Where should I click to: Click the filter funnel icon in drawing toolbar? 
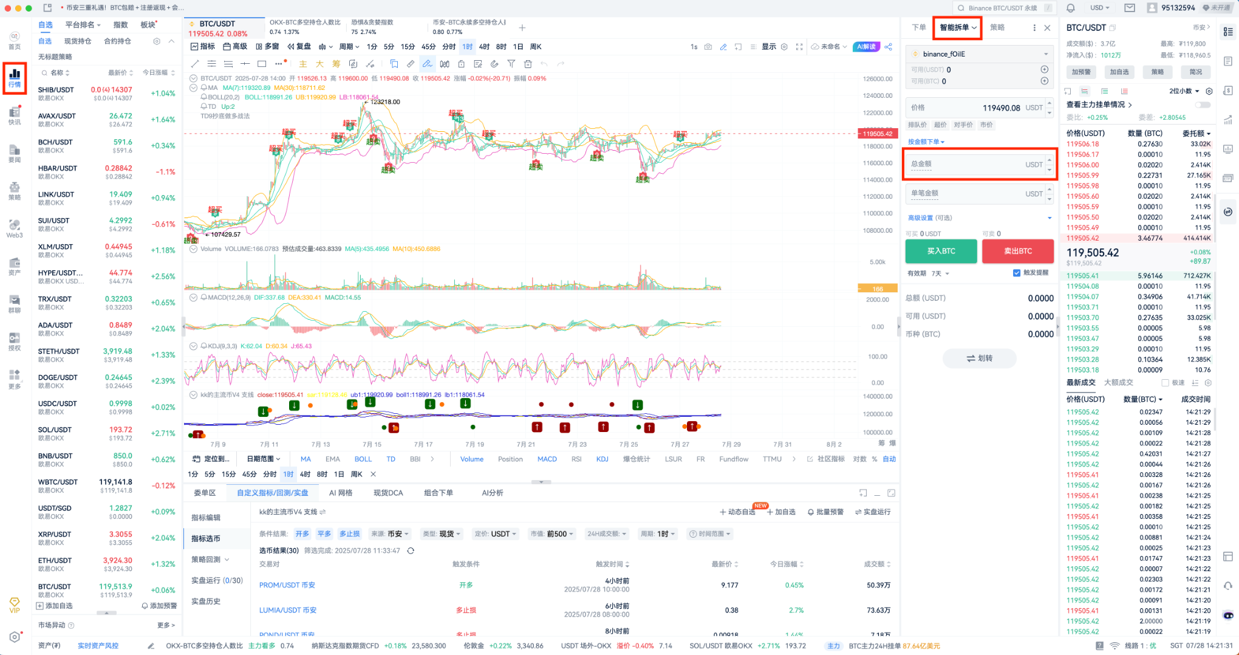pyautogui.click(x=511, y=64)
